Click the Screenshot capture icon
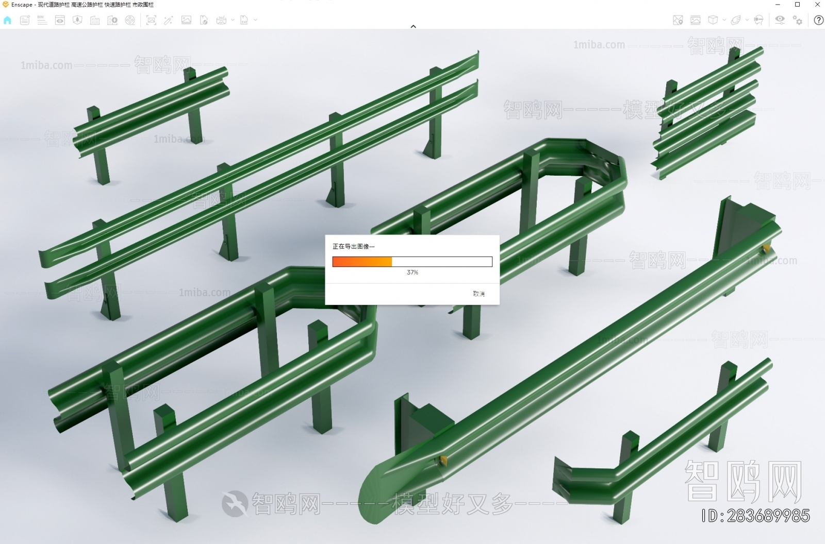825x544 pixels. pyautogui.click(x=151, y=20)
